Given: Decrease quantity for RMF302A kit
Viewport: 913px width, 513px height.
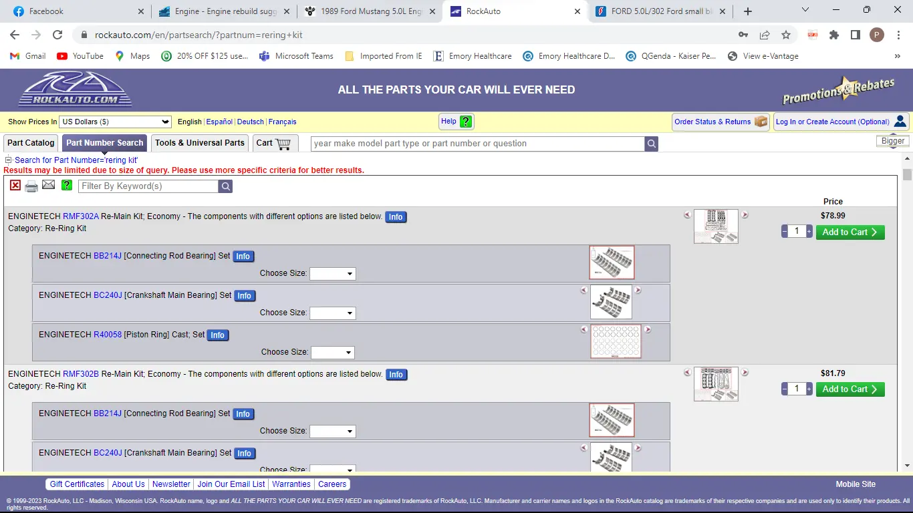Looking at the screenshot, I should (x=785, y=232).
